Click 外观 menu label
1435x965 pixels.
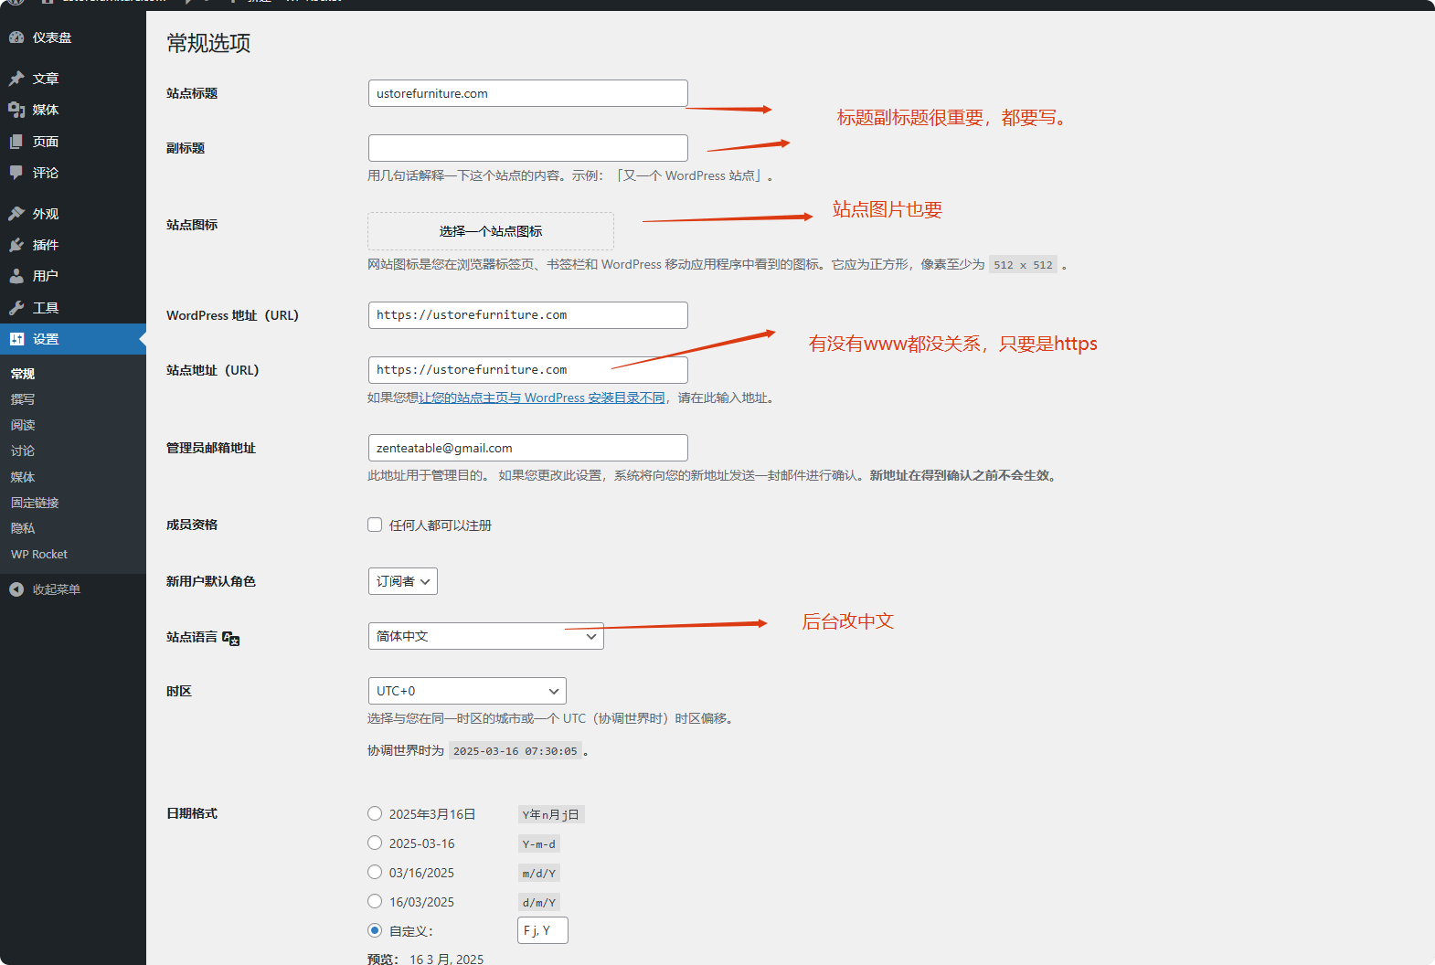click(x=46, y=214)
